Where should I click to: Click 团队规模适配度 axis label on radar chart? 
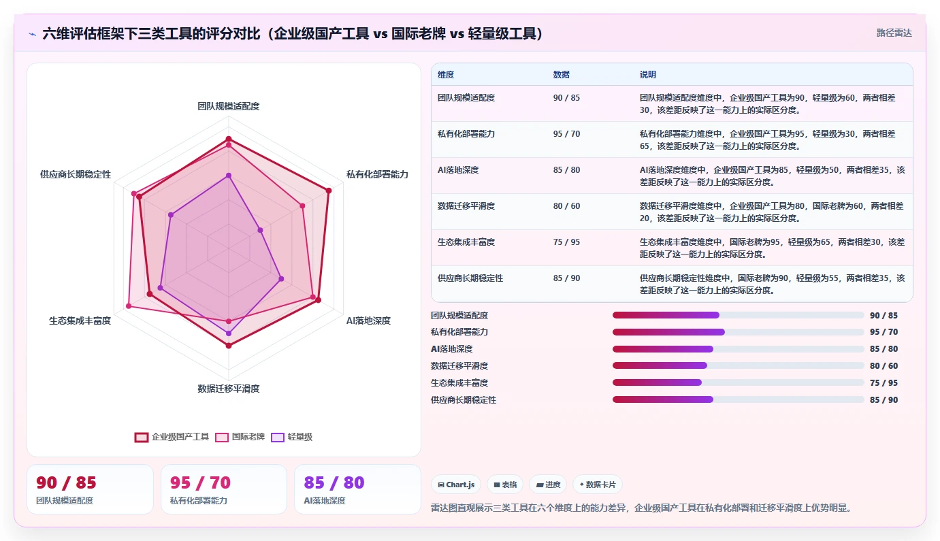(x=229, y=106)
